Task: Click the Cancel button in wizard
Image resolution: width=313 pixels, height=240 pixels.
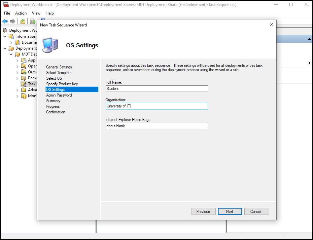Action: 256,212
